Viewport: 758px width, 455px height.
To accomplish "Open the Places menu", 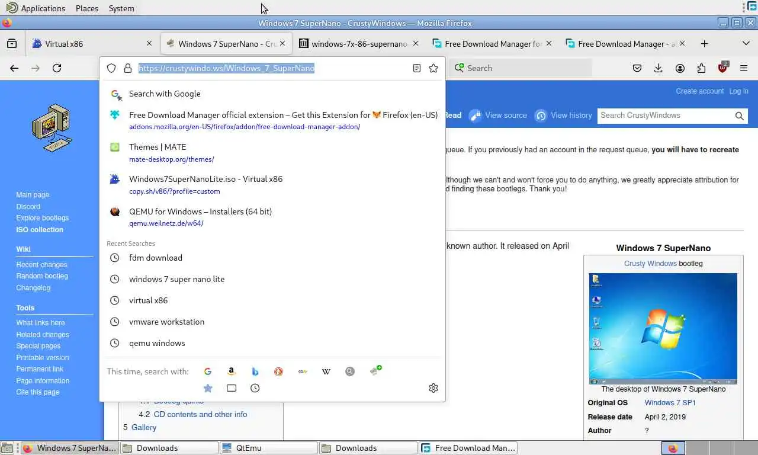I will pyautogui.click(x=87, y=8).
